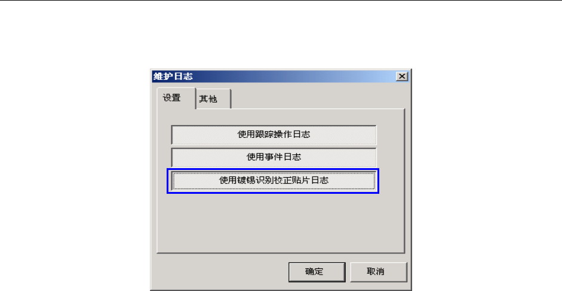
Task: Activate the highlighted 使用镀锡识别校正贴片日志 button
Action: [274, 181]
